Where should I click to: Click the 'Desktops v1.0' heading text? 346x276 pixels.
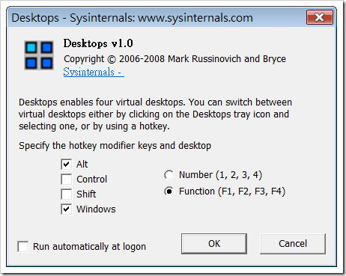[98, 43]
